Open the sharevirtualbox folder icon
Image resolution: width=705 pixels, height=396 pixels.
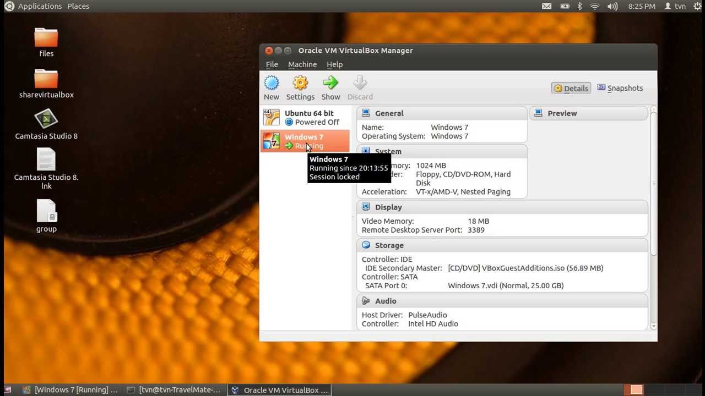point(46,79)
